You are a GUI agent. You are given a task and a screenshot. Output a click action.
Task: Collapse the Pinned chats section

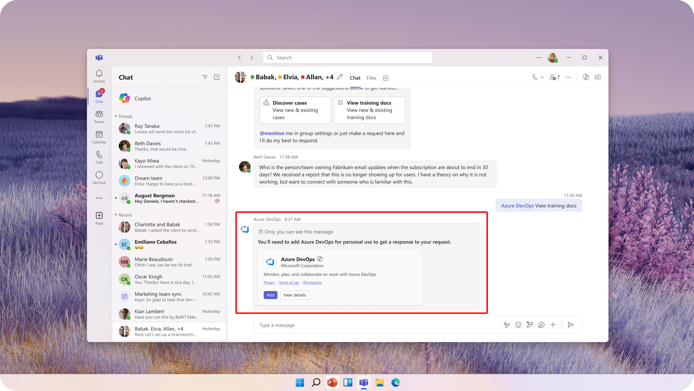tap(116, 116)
